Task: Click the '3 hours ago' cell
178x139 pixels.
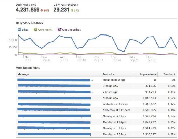Action: click(110, 86)
